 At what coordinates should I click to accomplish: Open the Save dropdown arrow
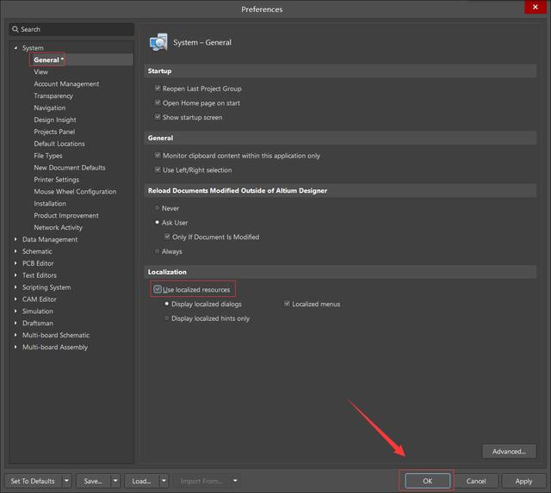pos(115,481)
